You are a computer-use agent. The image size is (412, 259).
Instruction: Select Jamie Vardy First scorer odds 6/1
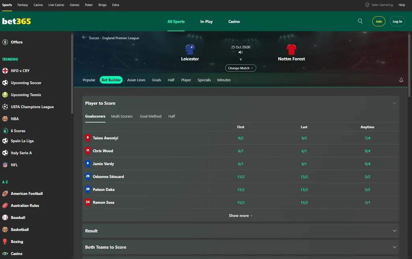(241, 164)
